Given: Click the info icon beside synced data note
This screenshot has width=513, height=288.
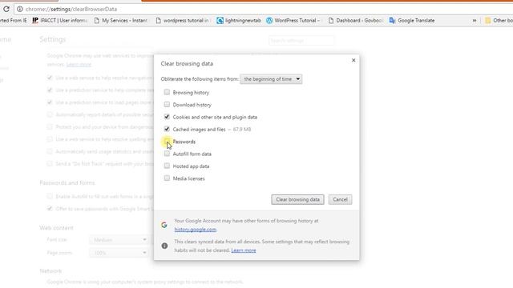Looking at the screenshot, I should pyautogui.click(x=164, y=246).
